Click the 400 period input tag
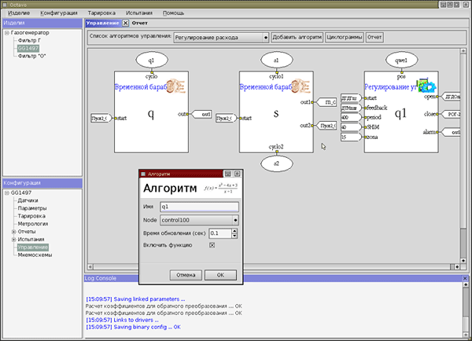The width and height of the screenshot is (472, 341). click(351, 117)
